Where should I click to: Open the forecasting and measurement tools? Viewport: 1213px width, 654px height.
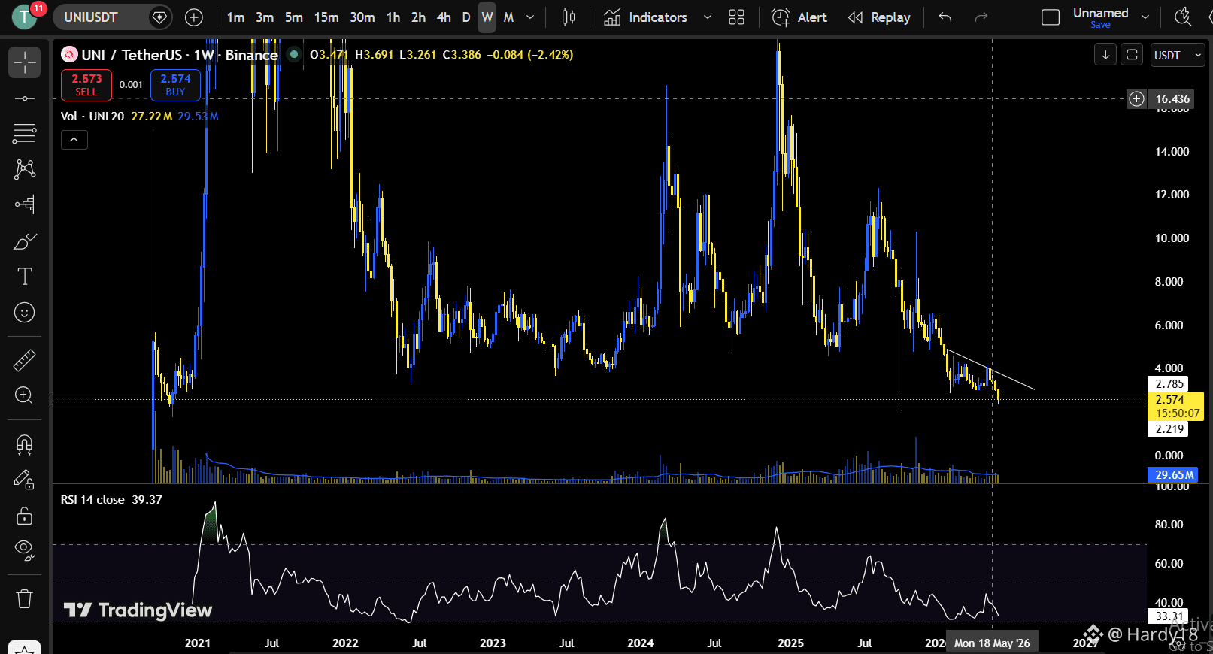coord(24,204)
